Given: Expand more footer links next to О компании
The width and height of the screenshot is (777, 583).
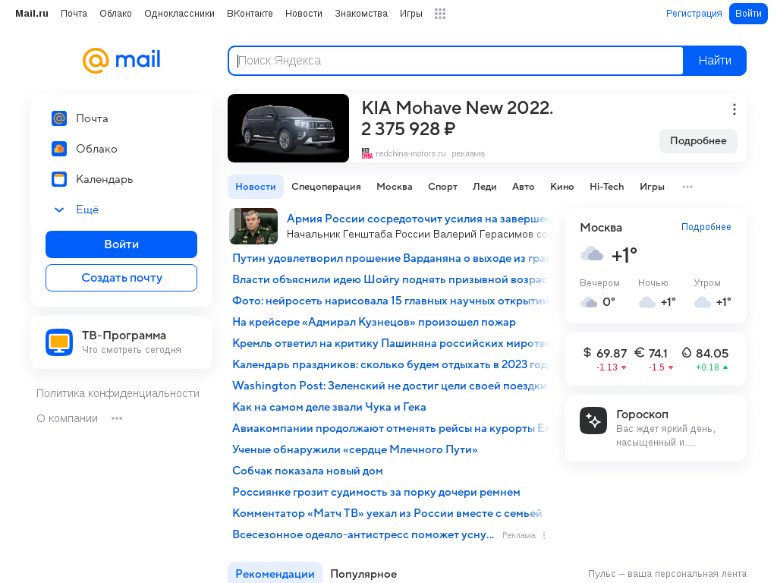Looking at the screenshot, I should (117, 418).
